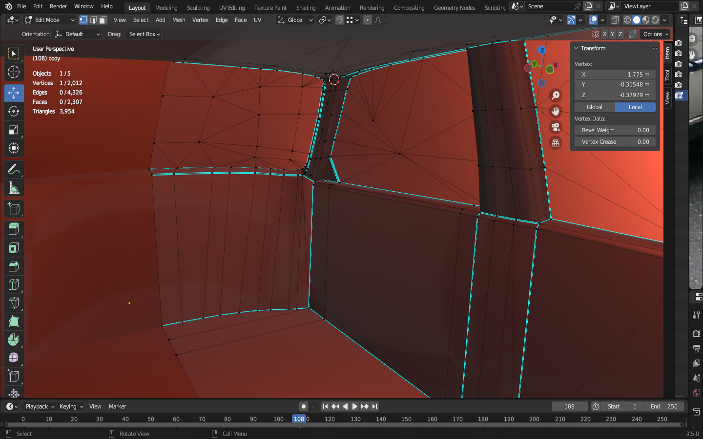This screenshot has width=703, height=439.
Task: Click the viewport zoom magnifier gizmo
Action: 556,96
